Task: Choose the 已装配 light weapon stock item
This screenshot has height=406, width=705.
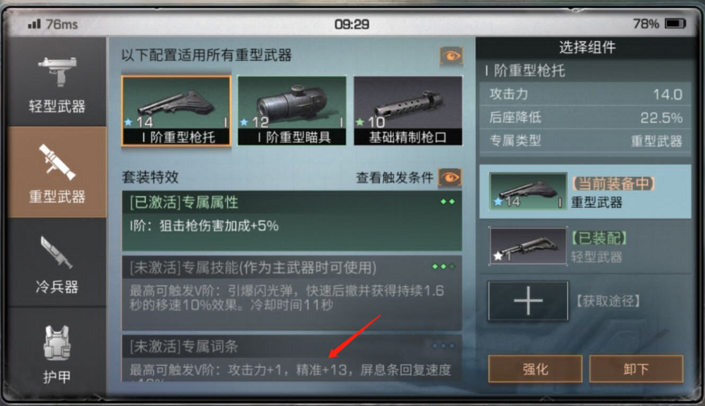Action: point(585,247)
